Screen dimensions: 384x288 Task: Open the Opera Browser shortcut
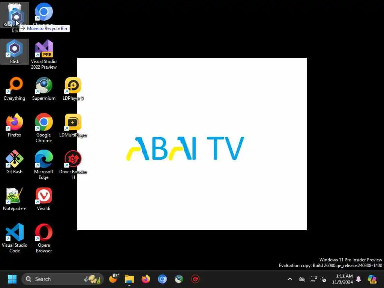pyautogui.click(x=44, y=238)
